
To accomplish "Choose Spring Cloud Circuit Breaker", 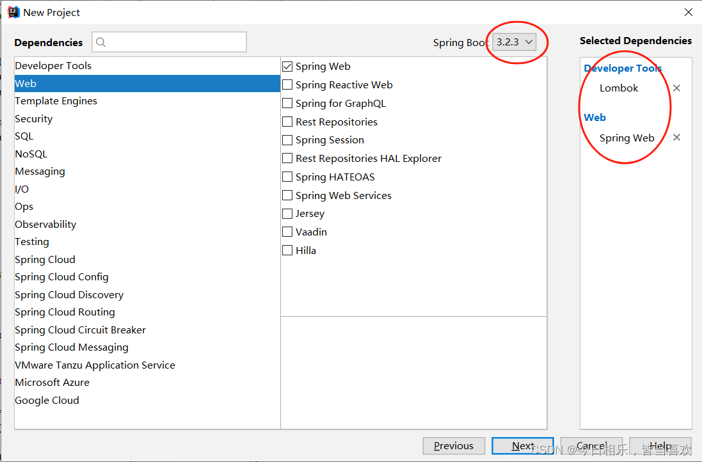I will coord(147,330).
